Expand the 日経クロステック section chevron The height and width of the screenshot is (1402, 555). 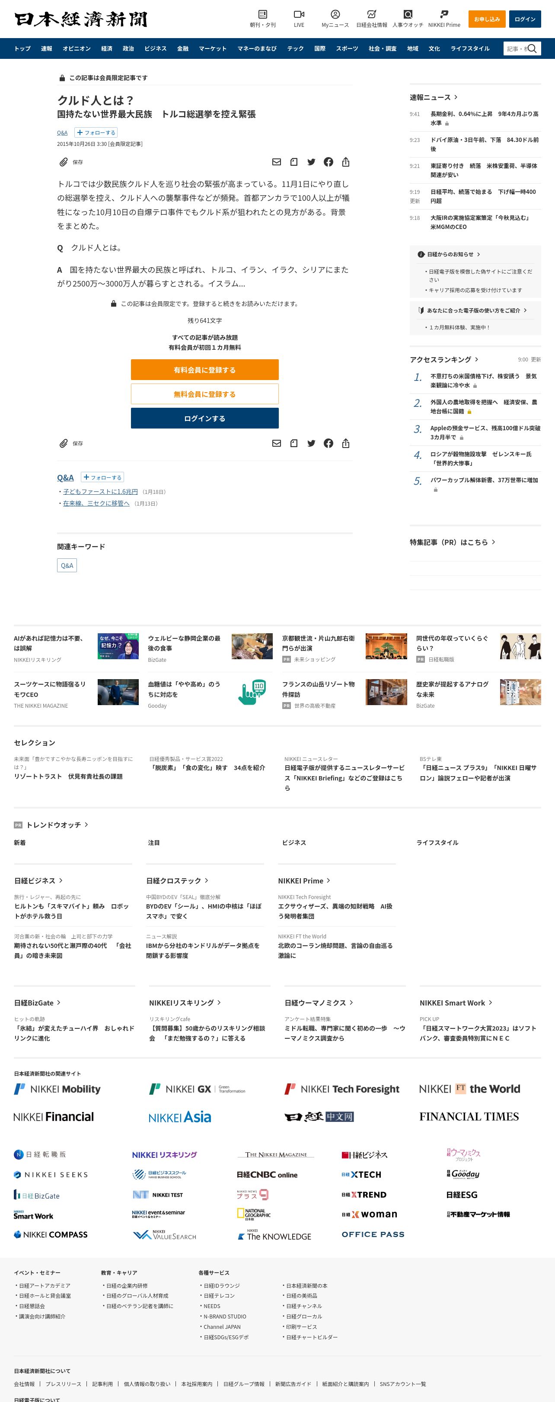coord(207,880)
